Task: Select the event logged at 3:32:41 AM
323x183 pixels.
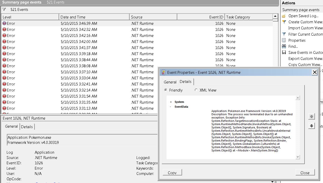Action: click(x=80, y=84)
